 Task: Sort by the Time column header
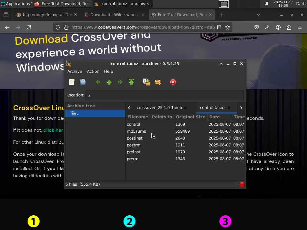pyautogui.click(x=238, y=117)
